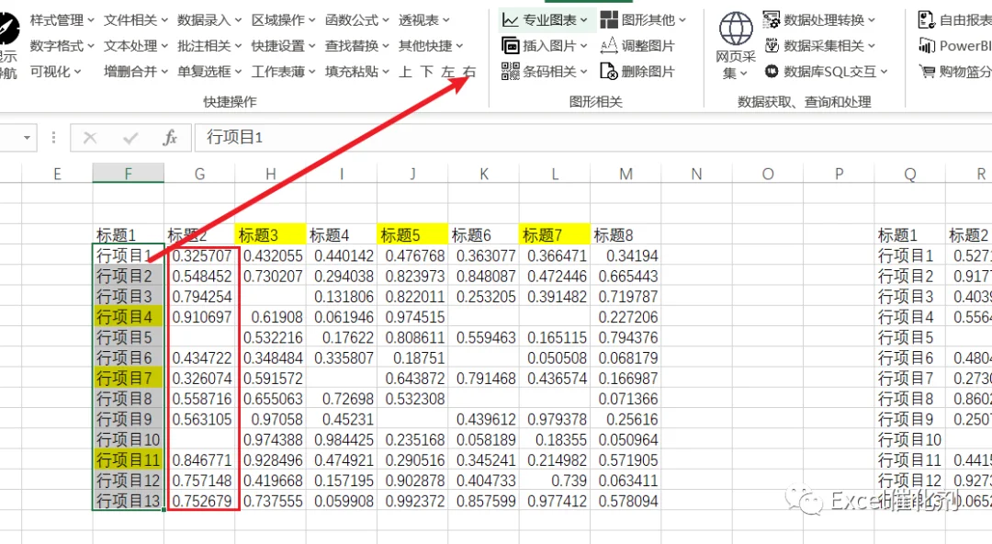
Task: Open the 工作表薄 menu
Action: 284,72
